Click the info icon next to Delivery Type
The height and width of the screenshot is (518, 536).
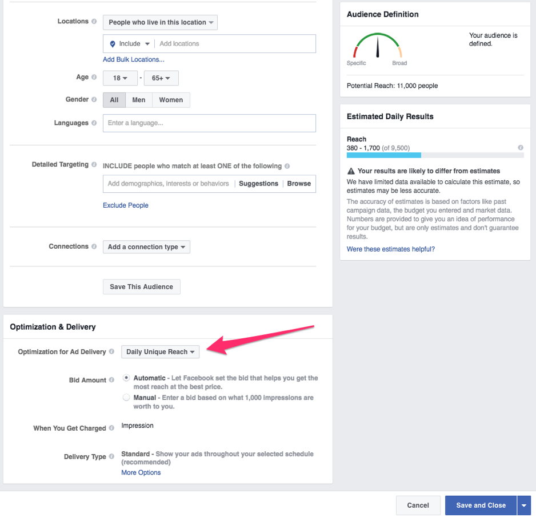(111, 456)
